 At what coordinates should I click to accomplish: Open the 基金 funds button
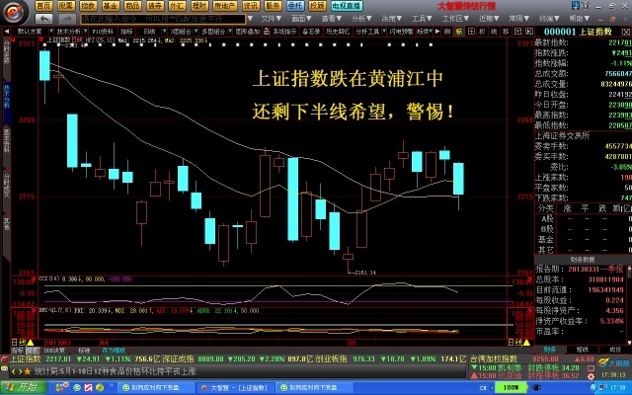pos(111,6)
